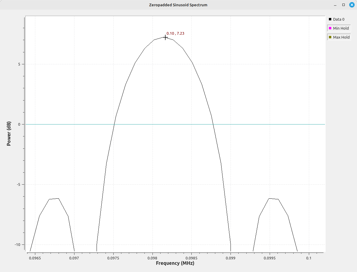Click the olive Max Hold color square
The image size is (357, 272).
330,37
